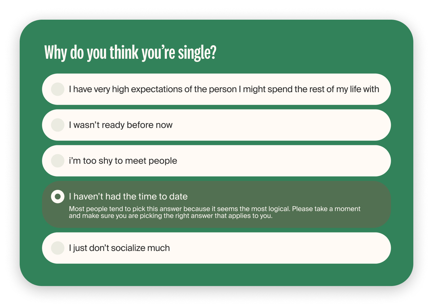Screen dimensions: 433x306
Task: Click the explanatory note under the selected answer
Action: coord(215,212)
